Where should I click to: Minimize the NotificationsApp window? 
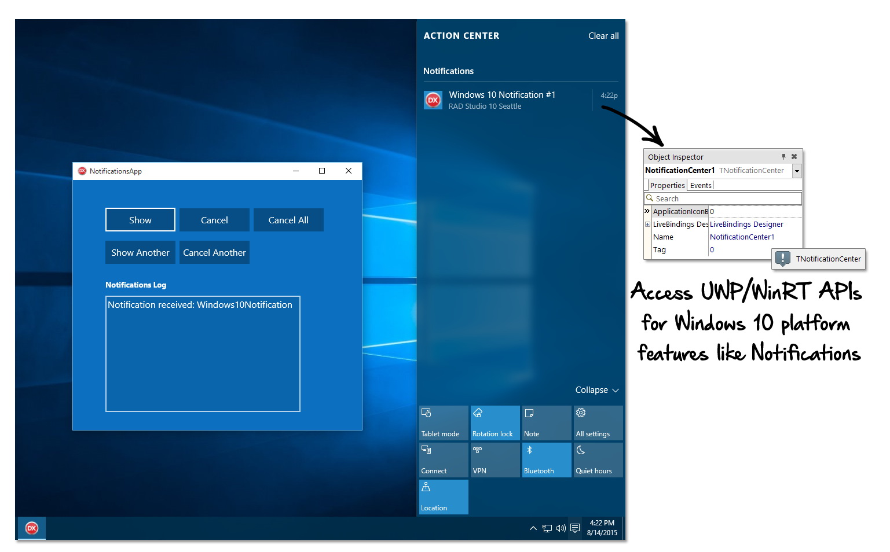296,171
